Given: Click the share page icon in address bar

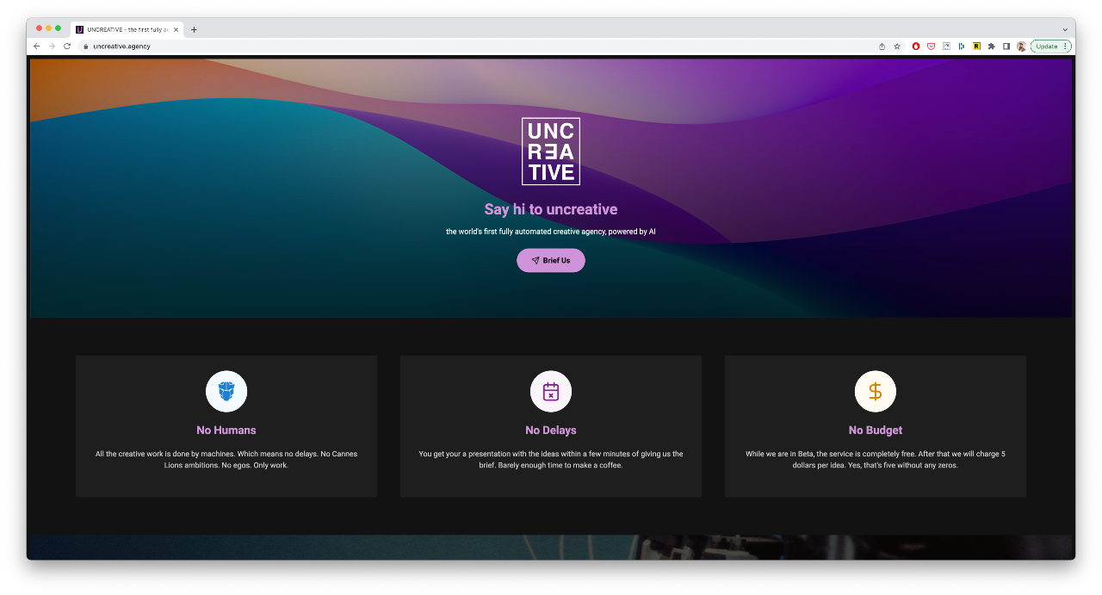Looking at the screenshot, I should 882,46.
